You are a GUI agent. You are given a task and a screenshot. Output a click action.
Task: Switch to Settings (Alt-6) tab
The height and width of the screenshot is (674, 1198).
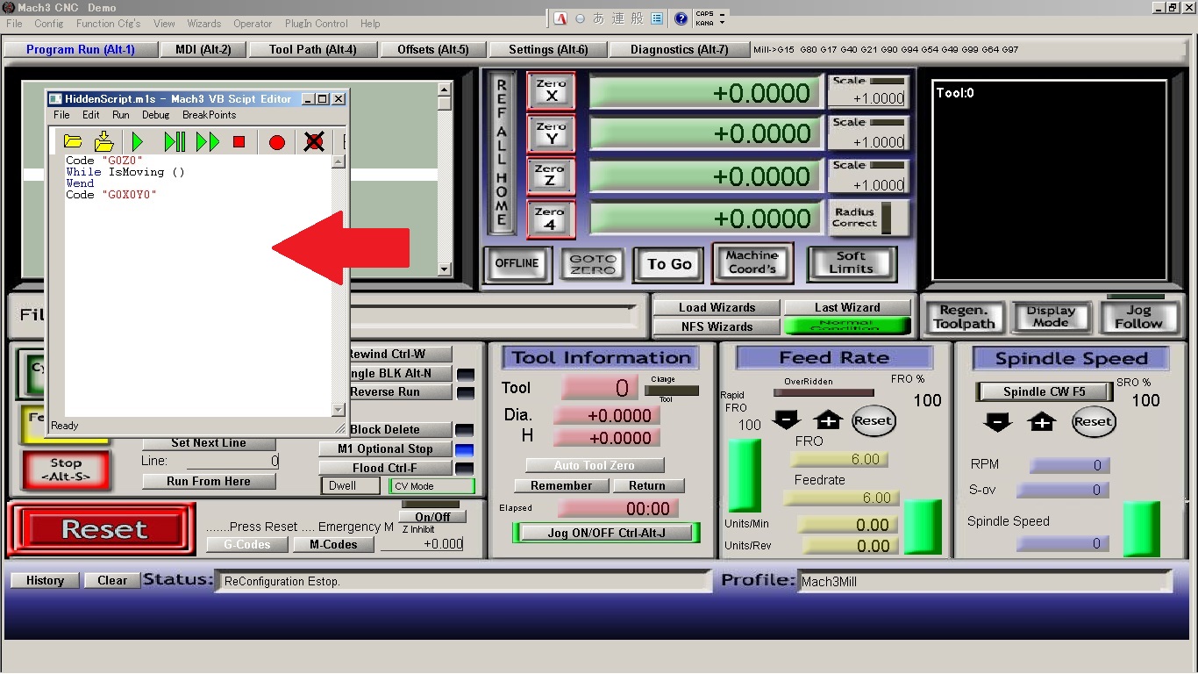pyautogui.click(x=548, y=49)
